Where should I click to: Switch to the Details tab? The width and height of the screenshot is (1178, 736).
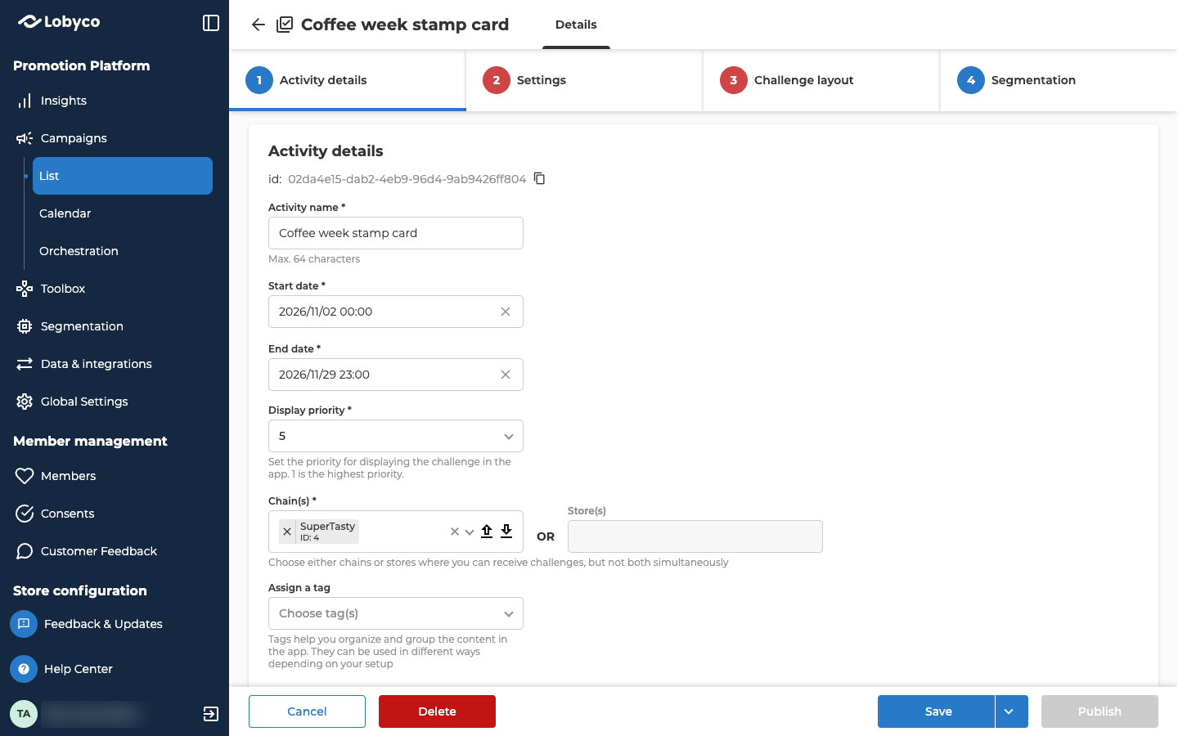pyautogui.click(x=576, y=25)
